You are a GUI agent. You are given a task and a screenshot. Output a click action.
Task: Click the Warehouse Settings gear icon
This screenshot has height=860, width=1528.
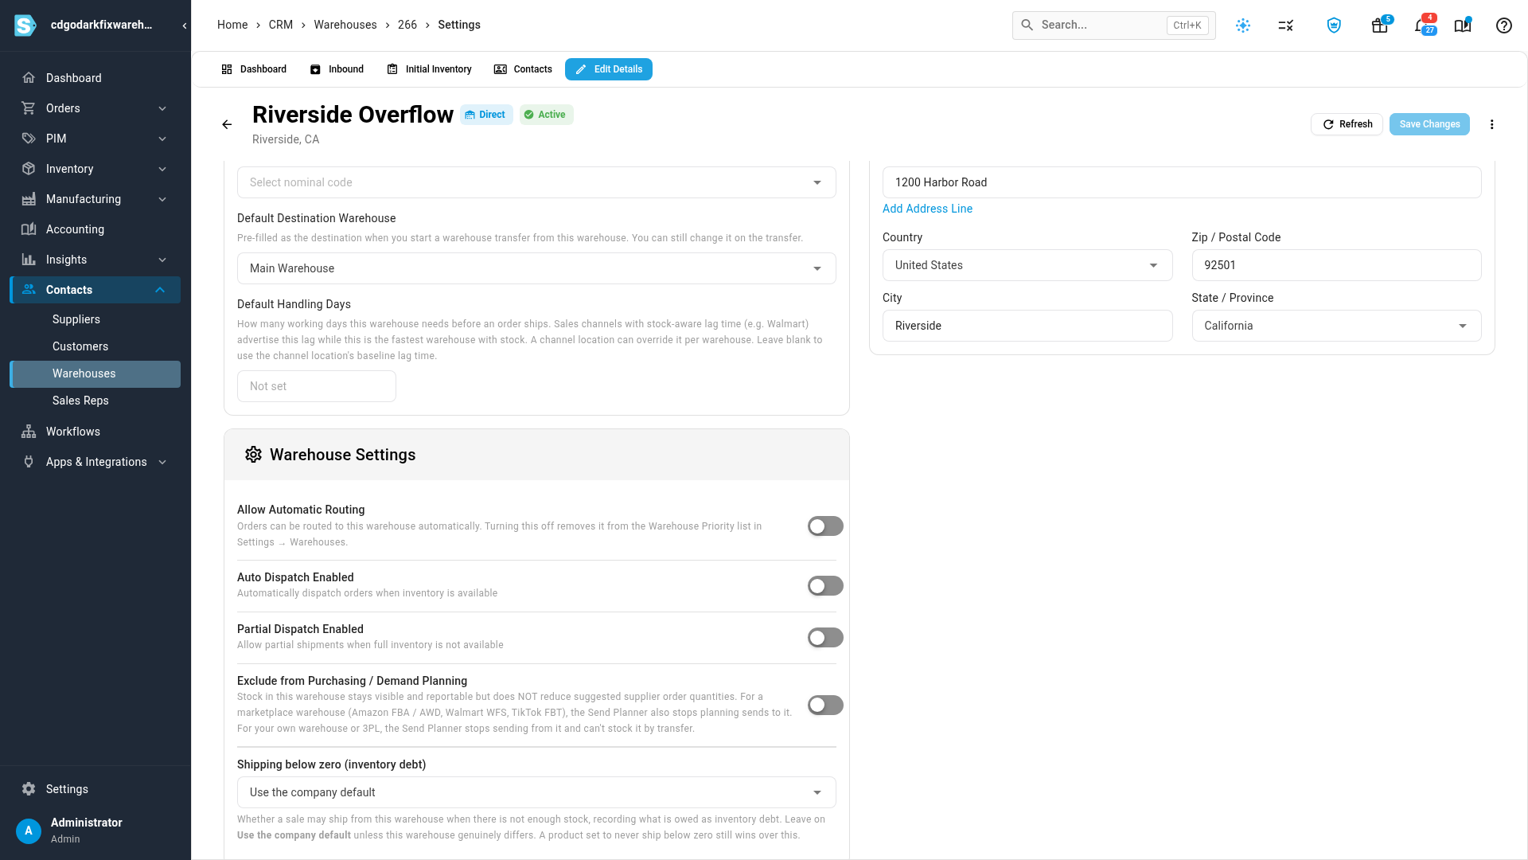tap(253, 455)
